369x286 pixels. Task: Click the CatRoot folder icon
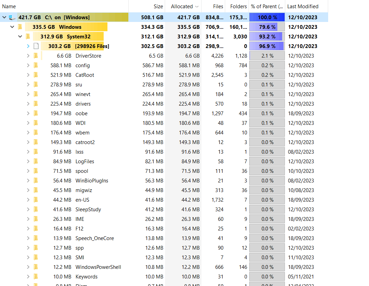click(x=36, y=75)
